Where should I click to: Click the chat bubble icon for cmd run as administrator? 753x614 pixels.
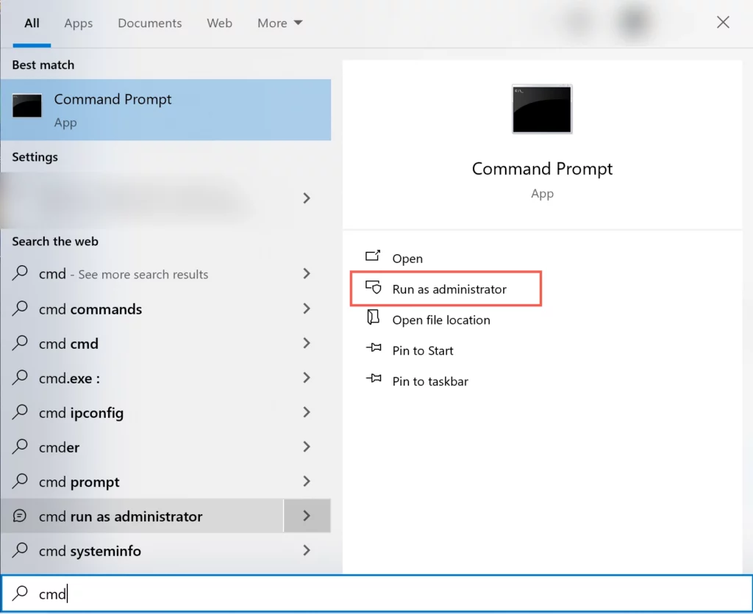tap(21, 516)
